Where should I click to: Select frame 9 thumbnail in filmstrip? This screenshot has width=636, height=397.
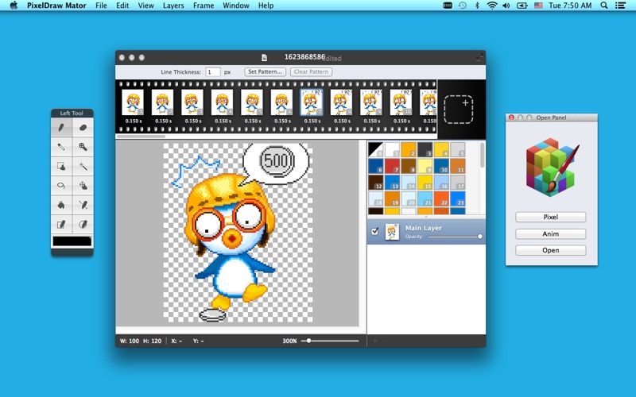371,102
